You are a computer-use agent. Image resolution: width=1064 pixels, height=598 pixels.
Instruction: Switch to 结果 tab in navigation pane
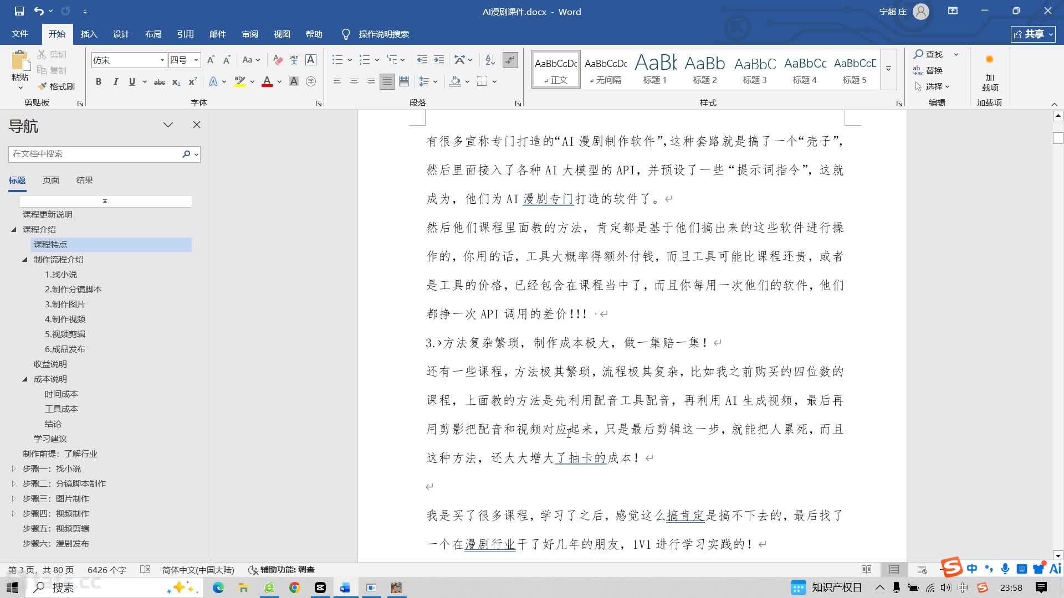pos(84,180)
